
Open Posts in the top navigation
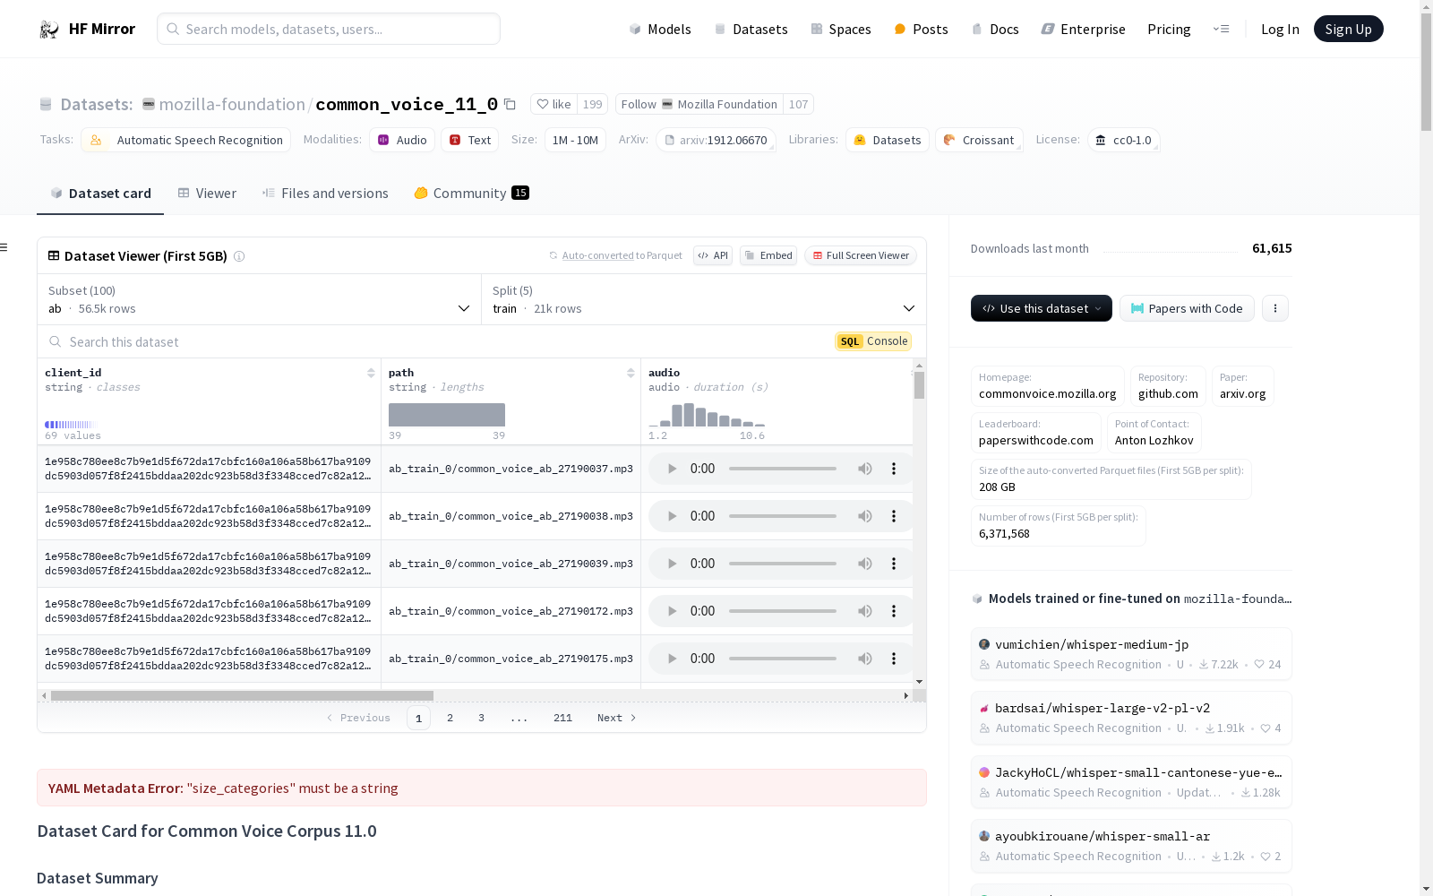tap(922, 29)
